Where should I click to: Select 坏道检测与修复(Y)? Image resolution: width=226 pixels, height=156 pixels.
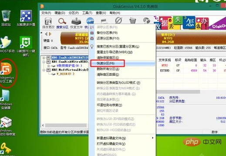point(122,105)
